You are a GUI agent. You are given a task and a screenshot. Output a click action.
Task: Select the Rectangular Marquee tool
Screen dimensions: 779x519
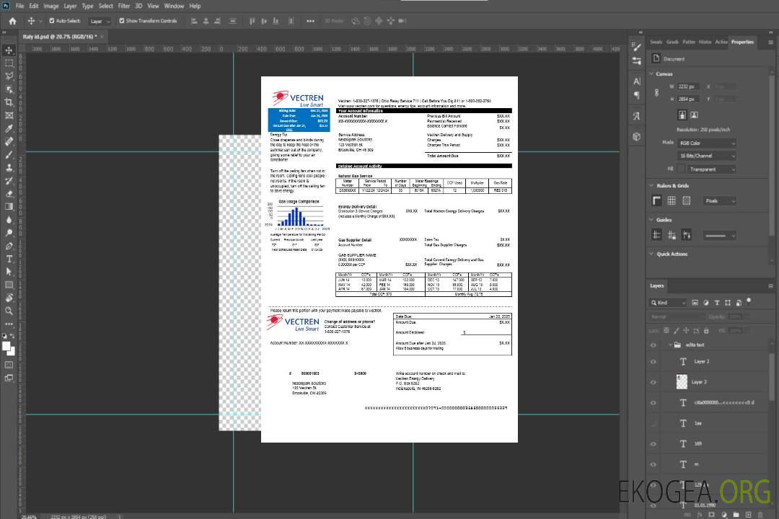(x=9, y=63)
